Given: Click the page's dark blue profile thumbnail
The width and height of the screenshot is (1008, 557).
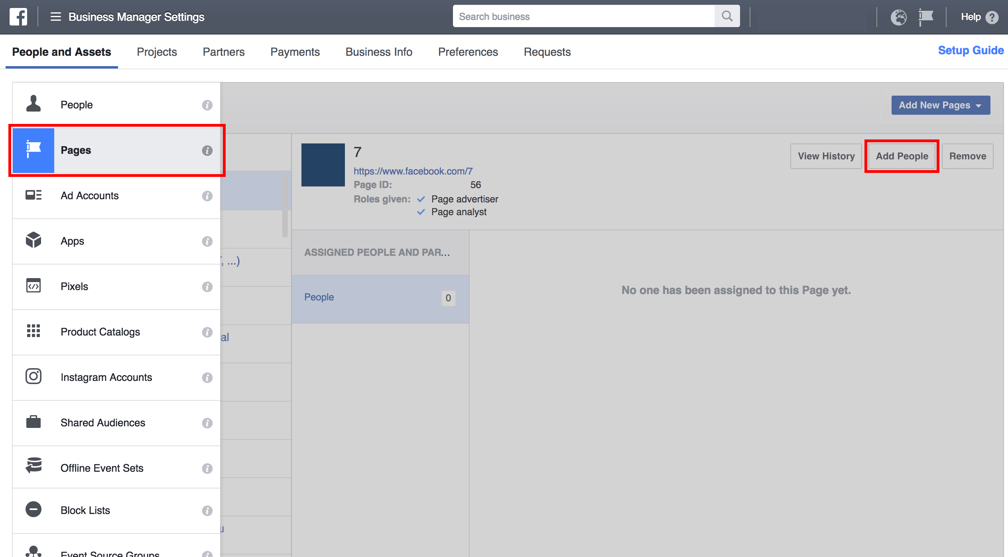Looking at the screenshot, I should coord(323,165).
